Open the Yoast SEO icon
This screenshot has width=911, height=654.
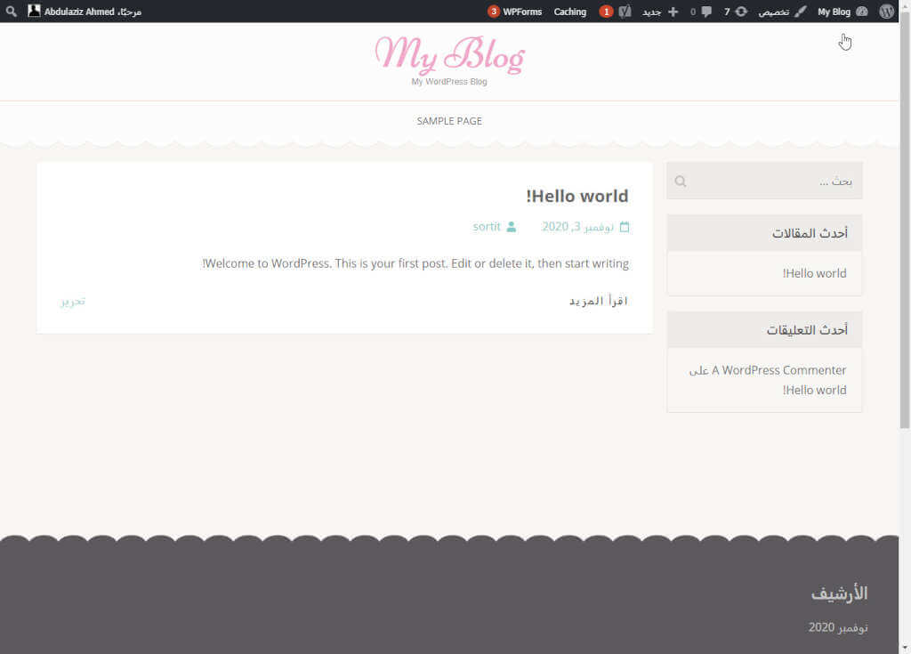coord(625,11)
